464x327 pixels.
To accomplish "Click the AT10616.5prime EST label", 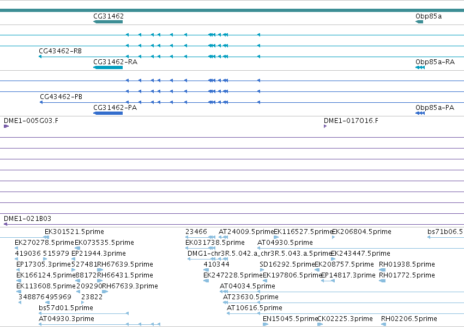I will (x=255, y=308).
